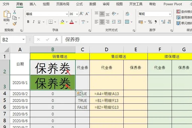Align text to top

97,13
